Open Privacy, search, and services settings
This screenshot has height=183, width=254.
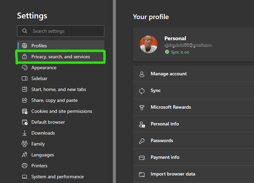click(61, 57)
